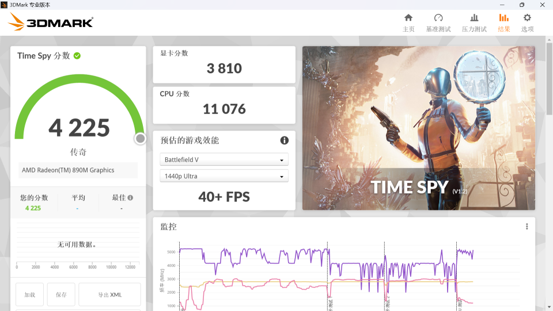Switch to 基准测试 benchmarks tab
The height and width of the screenshot is (311, 553).
(x=438, y=23)
